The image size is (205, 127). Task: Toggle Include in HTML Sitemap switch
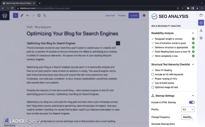(x=192, y=102)
